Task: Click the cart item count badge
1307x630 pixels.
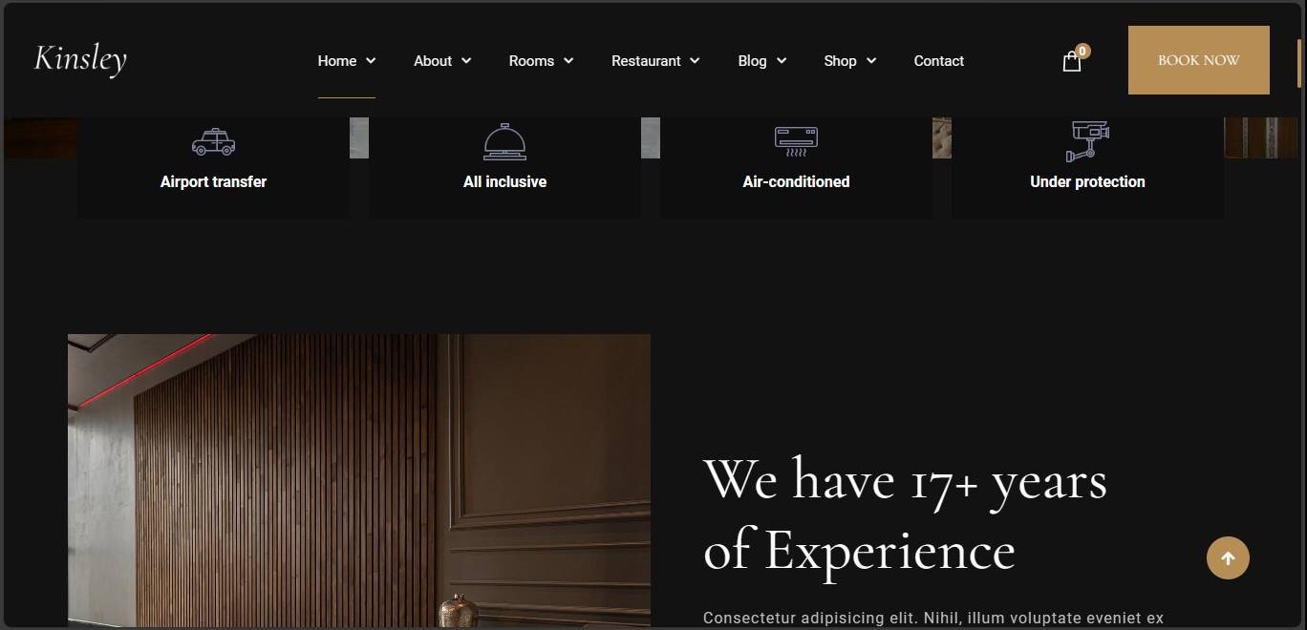Action: [1082, 51]
